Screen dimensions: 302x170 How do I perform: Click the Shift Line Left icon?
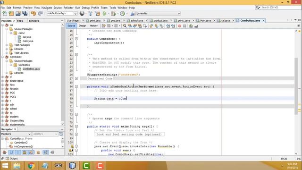(168, 26)
